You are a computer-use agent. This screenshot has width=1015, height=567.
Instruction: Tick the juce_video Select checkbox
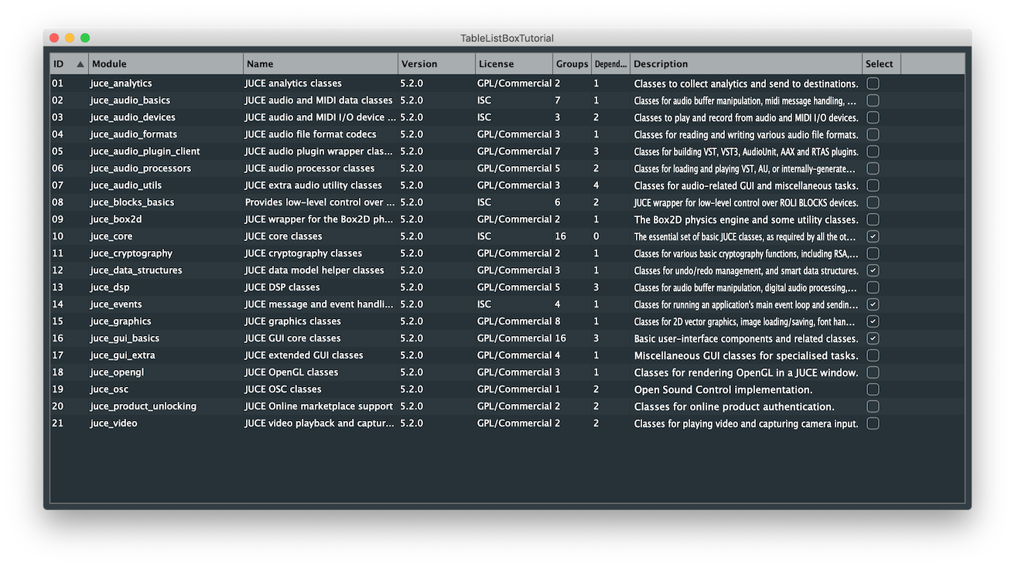point(873,423)
